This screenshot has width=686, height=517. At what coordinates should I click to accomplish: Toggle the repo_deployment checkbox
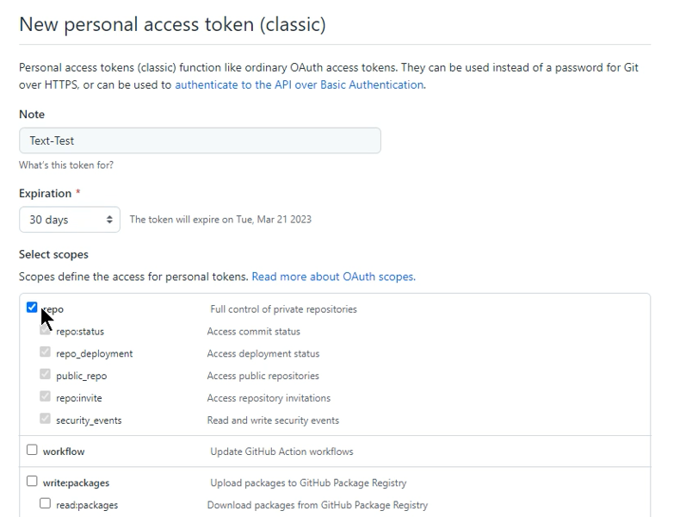[x=46, y=352]
